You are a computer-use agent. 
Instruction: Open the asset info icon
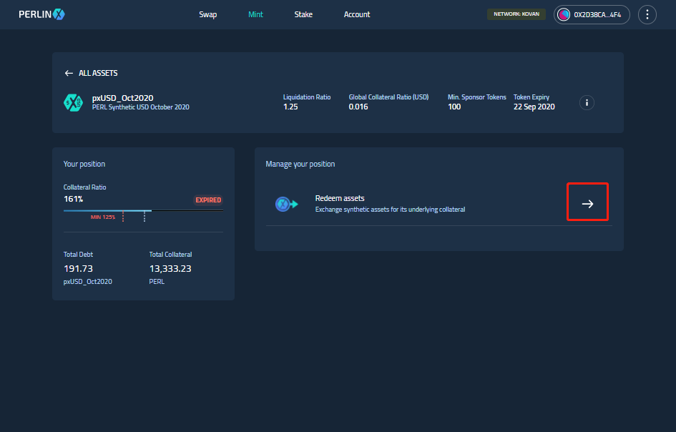click(x=587, y=102)
